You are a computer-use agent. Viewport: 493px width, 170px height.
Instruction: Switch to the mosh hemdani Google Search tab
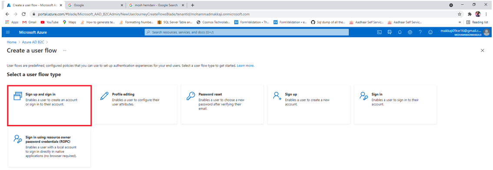156,5
